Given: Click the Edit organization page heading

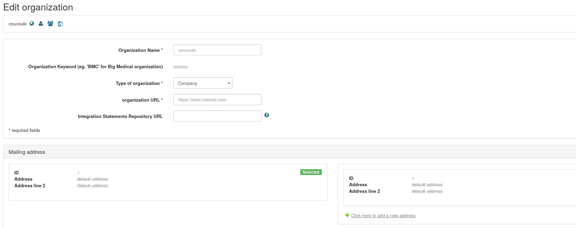Looking at the screenshot, I should [x=38, y=7].
